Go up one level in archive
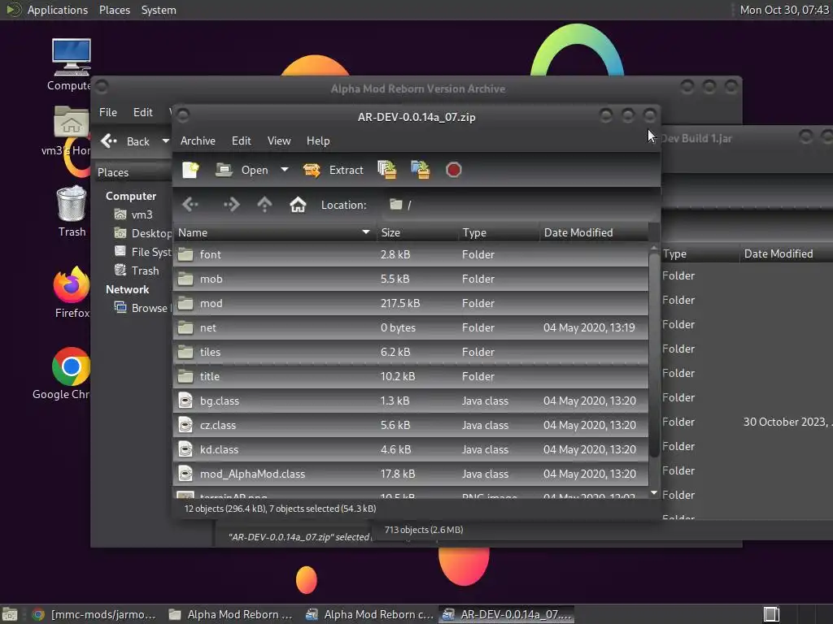The height and width of the screenshot is (624, 833). pyautogui.click(x=264, y=205)
